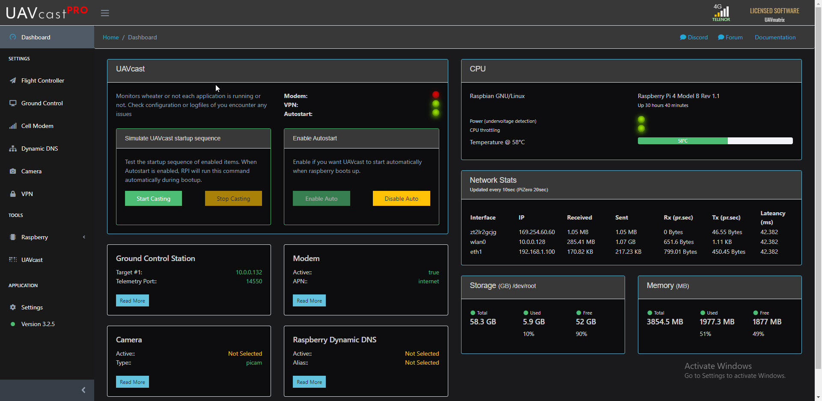The image size is (822, 401).
Task: Open Dynamic DNS settings
Action: point(47,149)
